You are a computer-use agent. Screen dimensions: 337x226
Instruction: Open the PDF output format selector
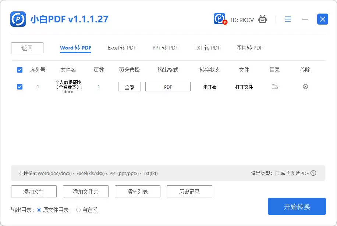point(168,87)
